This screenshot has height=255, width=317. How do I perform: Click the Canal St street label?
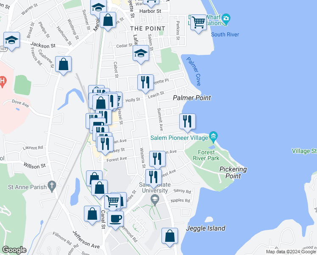[103, 220]
